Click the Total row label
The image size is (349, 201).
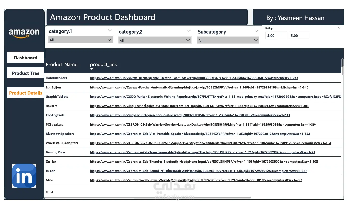(50, 192)
